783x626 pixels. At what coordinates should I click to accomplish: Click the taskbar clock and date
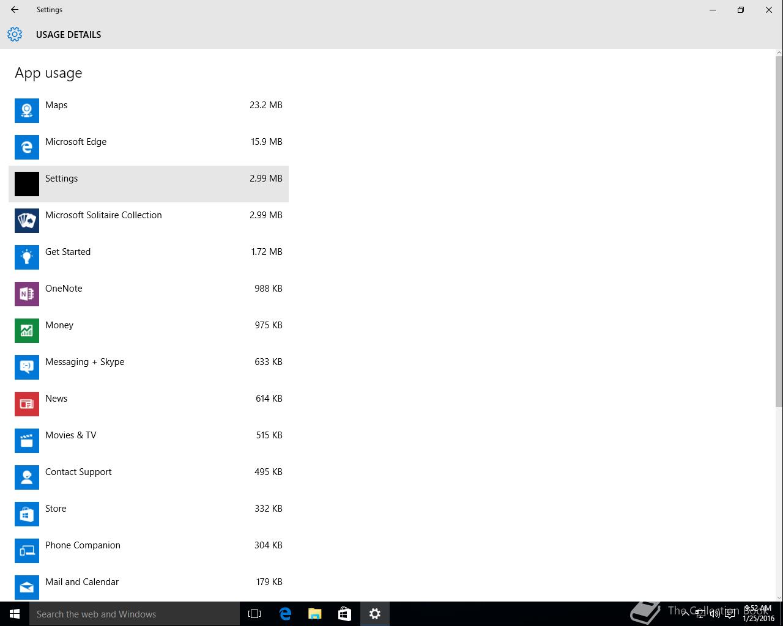(758, 614)
